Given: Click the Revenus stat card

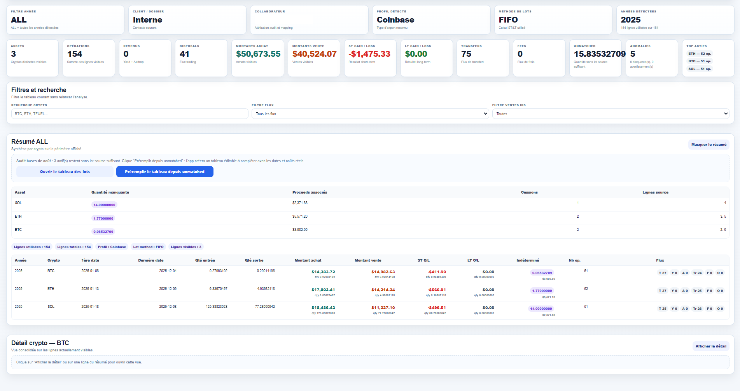Looking at the screenshot, I should (x=145, y=58).
